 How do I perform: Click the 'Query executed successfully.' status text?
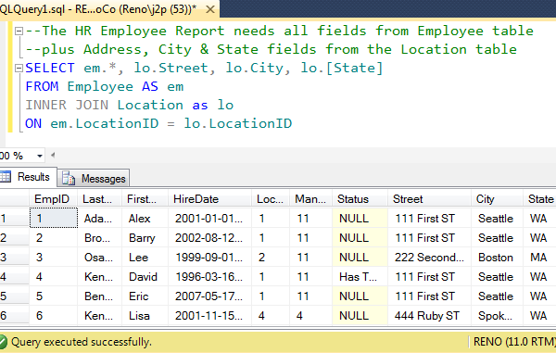[x=82, y=342]
